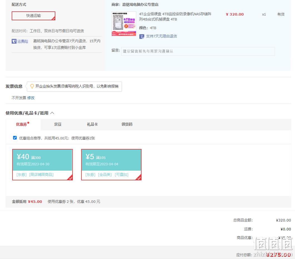295x259 pixels.
Task: Click the x1 quantity text
Action: click(264, 14)
